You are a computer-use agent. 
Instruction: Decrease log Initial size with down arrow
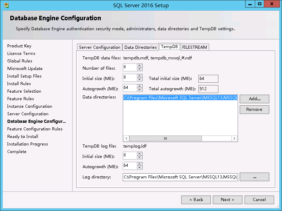pos(140,157)
